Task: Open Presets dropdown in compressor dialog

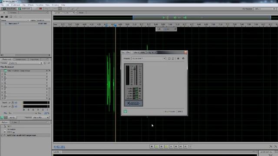Action: 149,58
